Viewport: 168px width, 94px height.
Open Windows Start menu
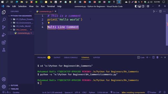(x=2, y=2)
